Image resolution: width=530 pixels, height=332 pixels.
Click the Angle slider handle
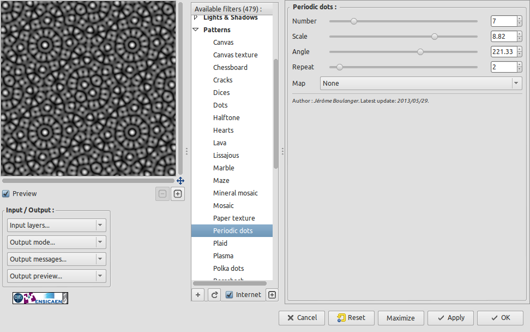420,52
